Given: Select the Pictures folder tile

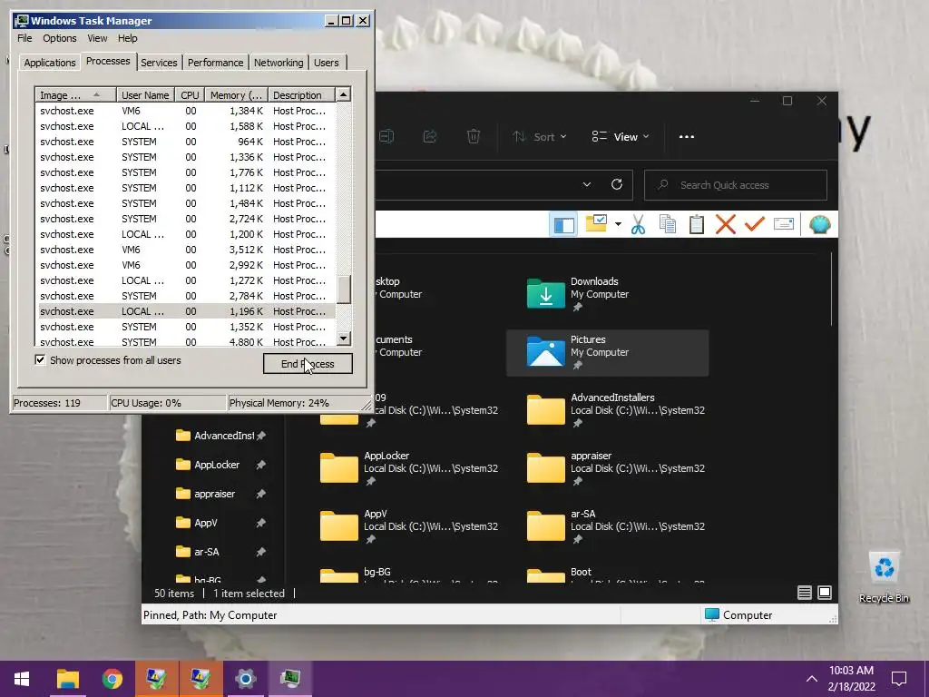Looking at the screenshot, I should click(x=607, y=352).
